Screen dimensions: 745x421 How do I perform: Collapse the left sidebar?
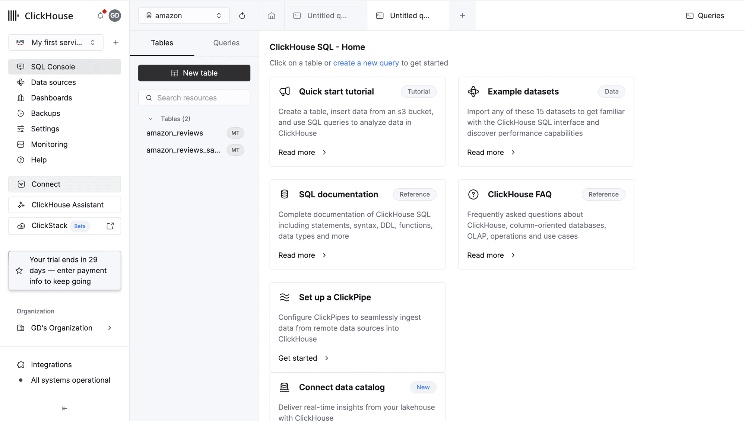64,408
